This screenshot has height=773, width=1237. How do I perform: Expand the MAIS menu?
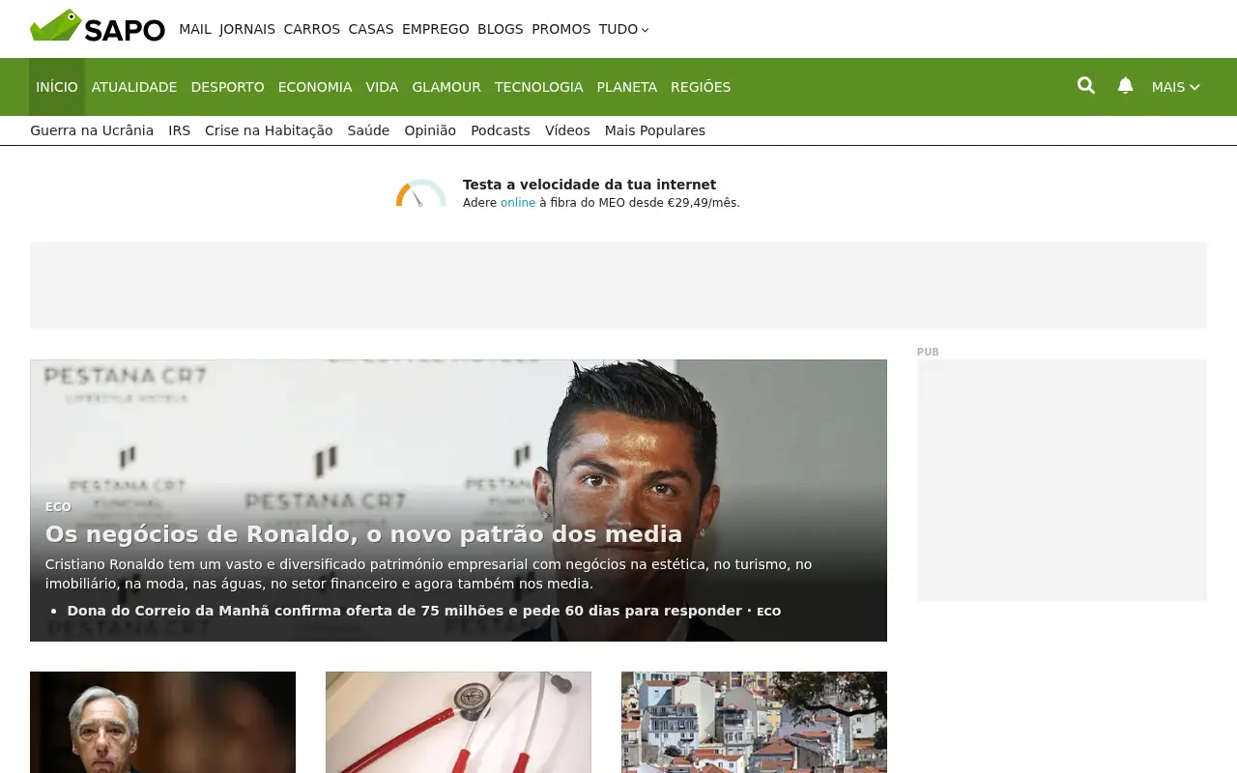point(1176,87)
